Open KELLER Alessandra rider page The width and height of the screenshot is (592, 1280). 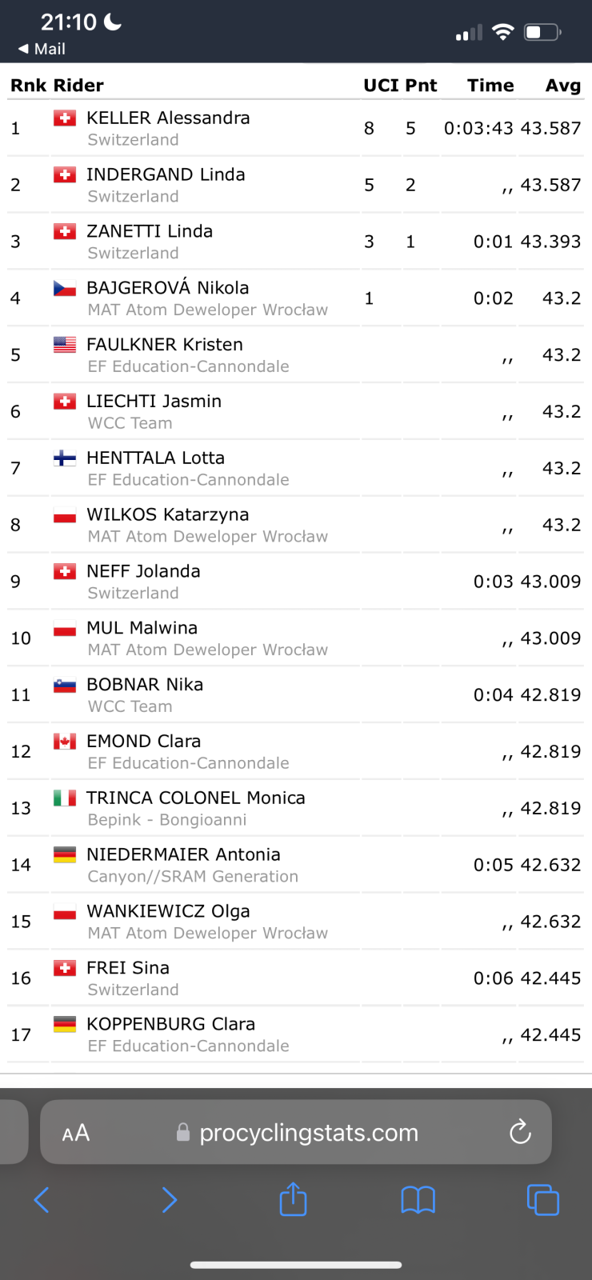coord(168,118)
